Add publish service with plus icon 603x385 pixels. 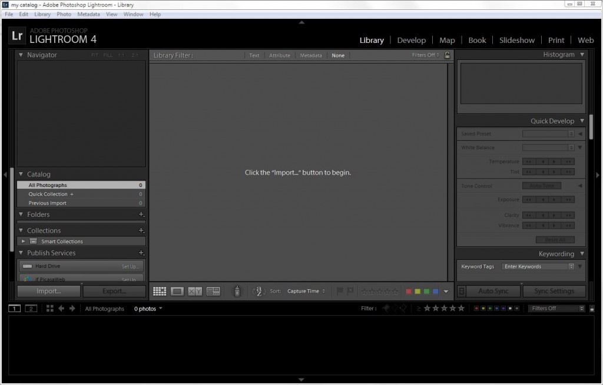(141, 253)
